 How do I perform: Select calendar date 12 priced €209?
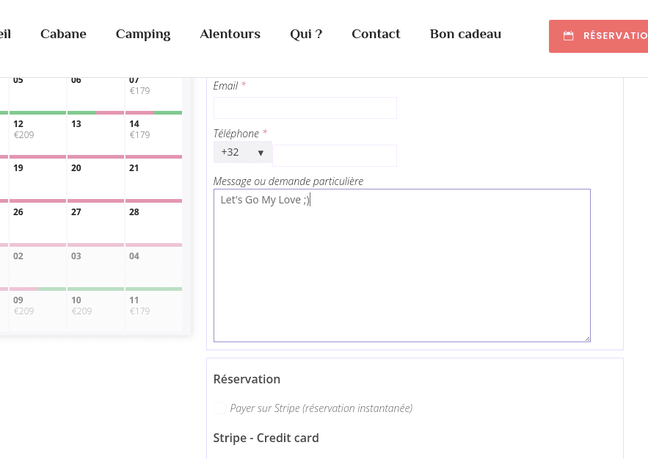(37, 133)
